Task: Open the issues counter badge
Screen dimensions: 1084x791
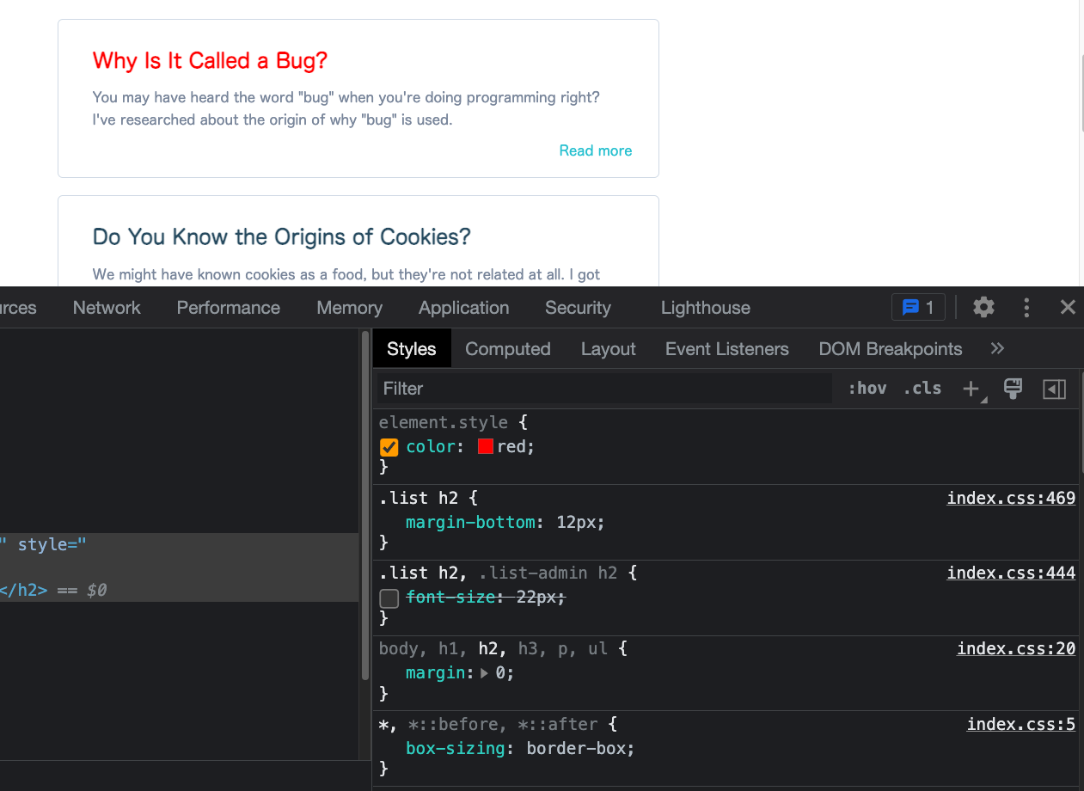Action: click(918, 307)
